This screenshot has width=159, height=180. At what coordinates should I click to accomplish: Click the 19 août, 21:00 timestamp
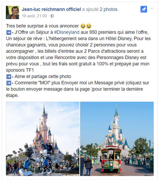34,16
